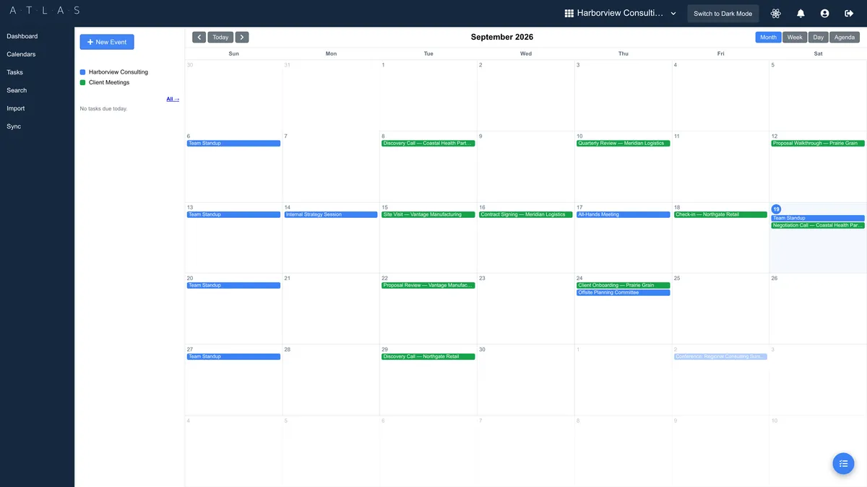Open Conference: Regional Consulting Summit event
Screen dimensions: 867x487
click(720, 356)
